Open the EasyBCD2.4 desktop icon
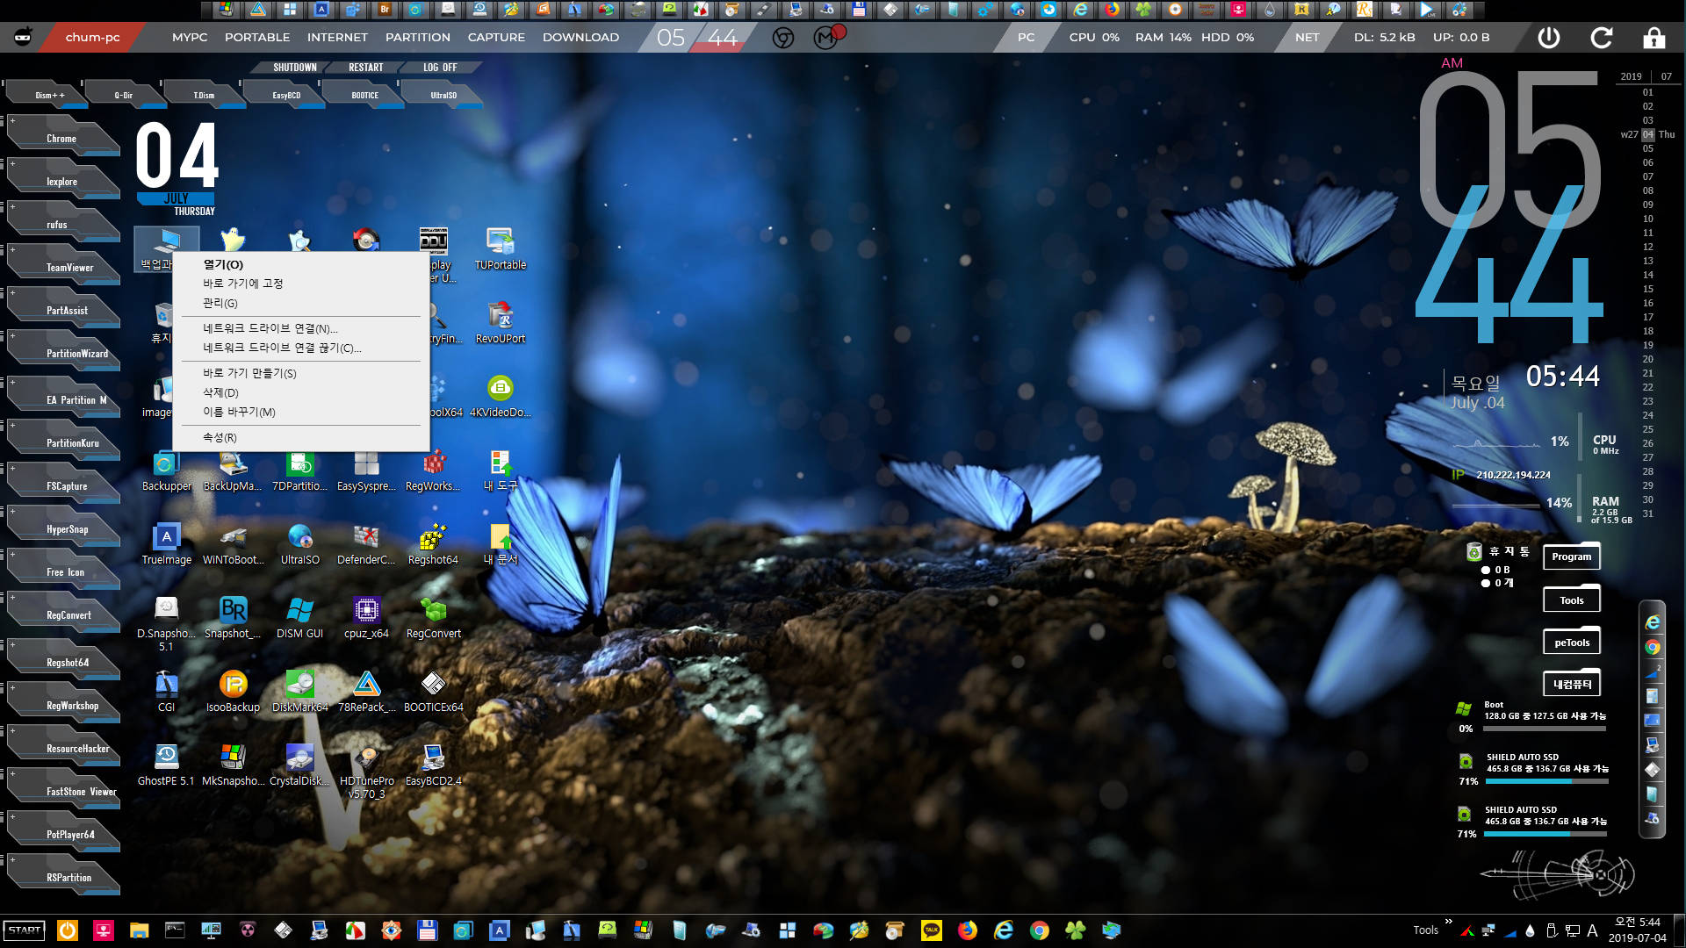Image resolution: width=1686 pixels, height=948 pixels. pyautogui.click(x=433, y=765)
